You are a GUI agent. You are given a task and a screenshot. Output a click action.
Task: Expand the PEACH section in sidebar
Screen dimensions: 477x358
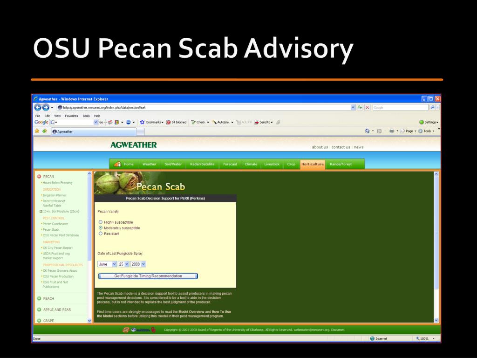coord(39,298)
